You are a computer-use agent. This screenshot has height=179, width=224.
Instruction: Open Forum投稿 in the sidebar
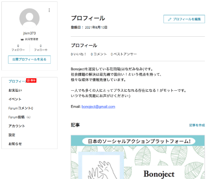[x=19, y=117]
